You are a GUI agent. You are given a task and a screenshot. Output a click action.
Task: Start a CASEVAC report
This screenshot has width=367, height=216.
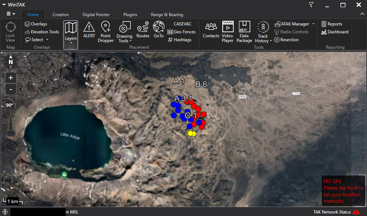(182, 24)
